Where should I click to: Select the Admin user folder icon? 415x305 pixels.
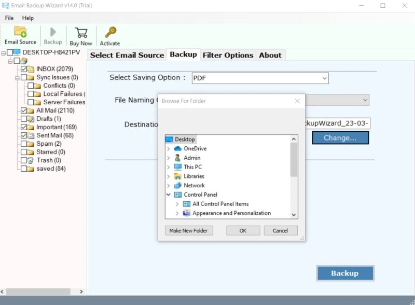click(x=178, y=158)
